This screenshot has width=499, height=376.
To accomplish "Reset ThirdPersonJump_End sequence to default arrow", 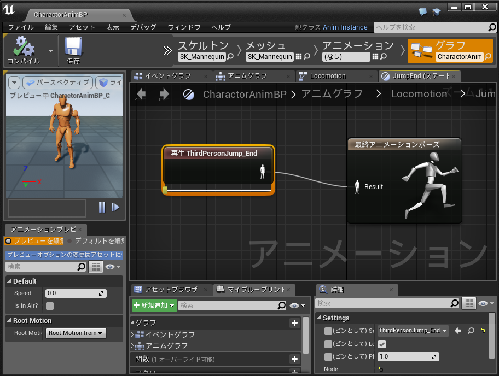I will [483, 331].
